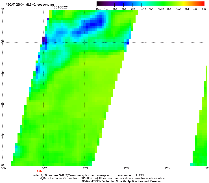The height and width of the screenshot is (183, 209).
Task: Select the -15.0 colorbar label
Action: 97,9
